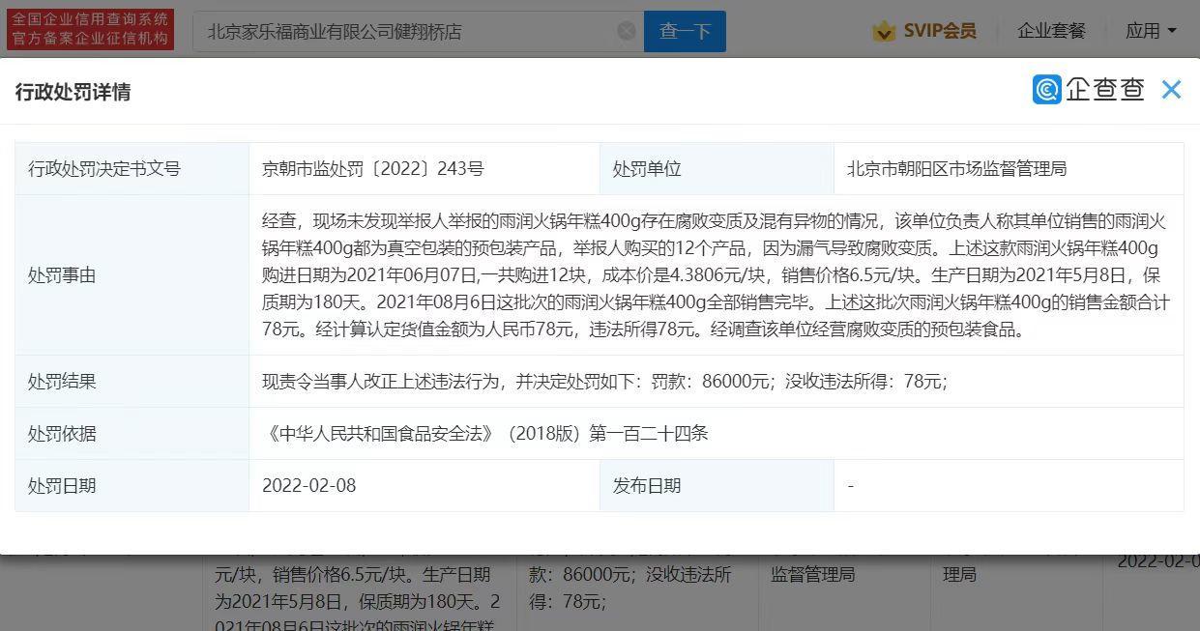Click the penalty reason paragraph starting 经查
This screenshot has height=631, width=1200.
(716, 275)
